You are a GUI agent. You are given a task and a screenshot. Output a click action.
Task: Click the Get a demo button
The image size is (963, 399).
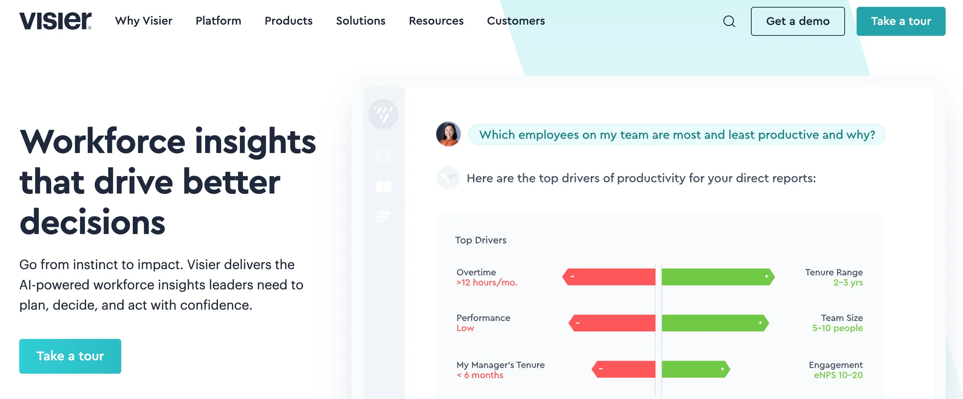pyautogui.click(x=797, y=21)
